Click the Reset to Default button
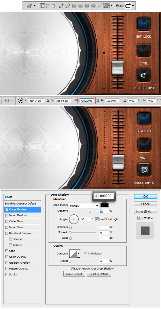161x309 pixels. click(x=99, y=274)
